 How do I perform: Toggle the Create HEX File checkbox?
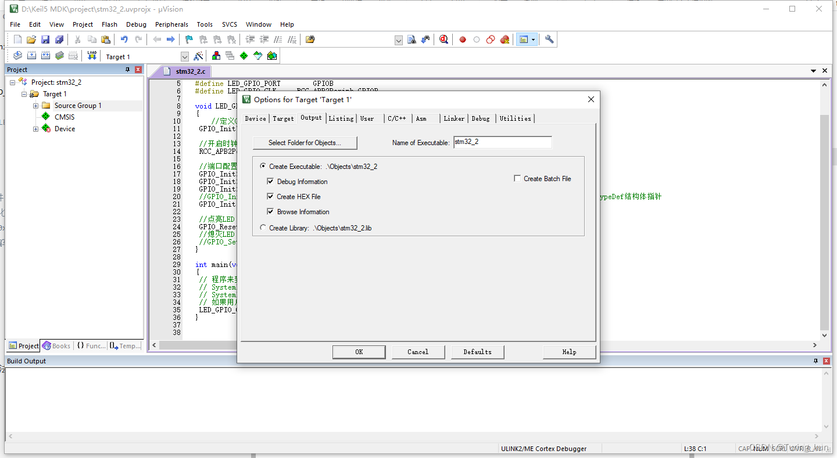[270, 196]
